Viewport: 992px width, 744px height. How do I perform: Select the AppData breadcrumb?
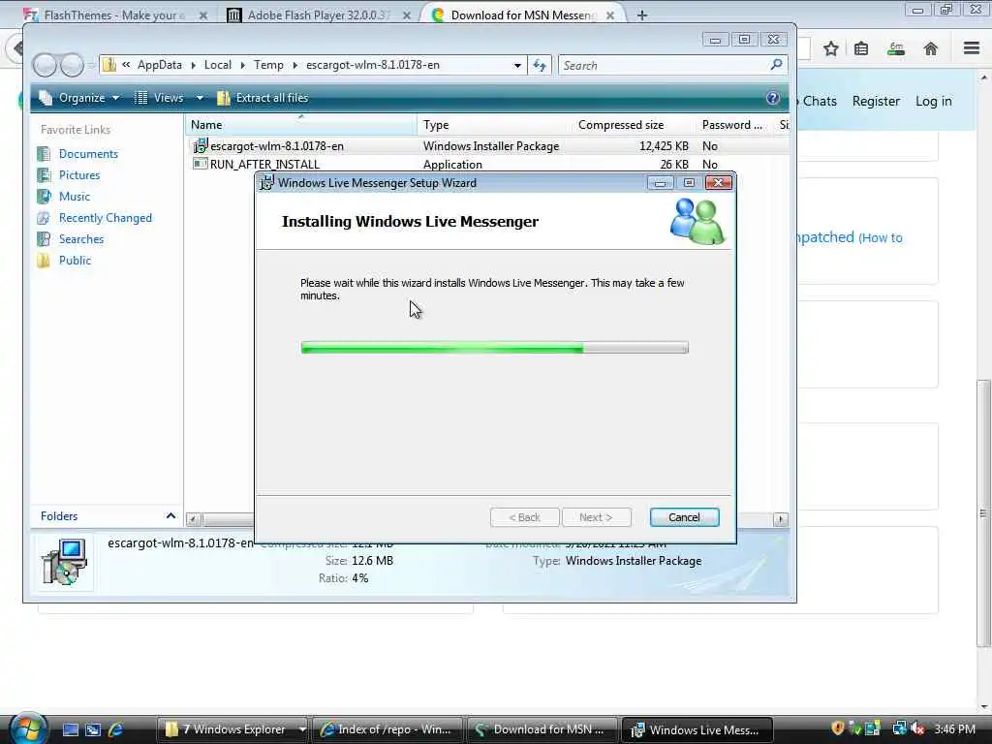pos(160,65)
